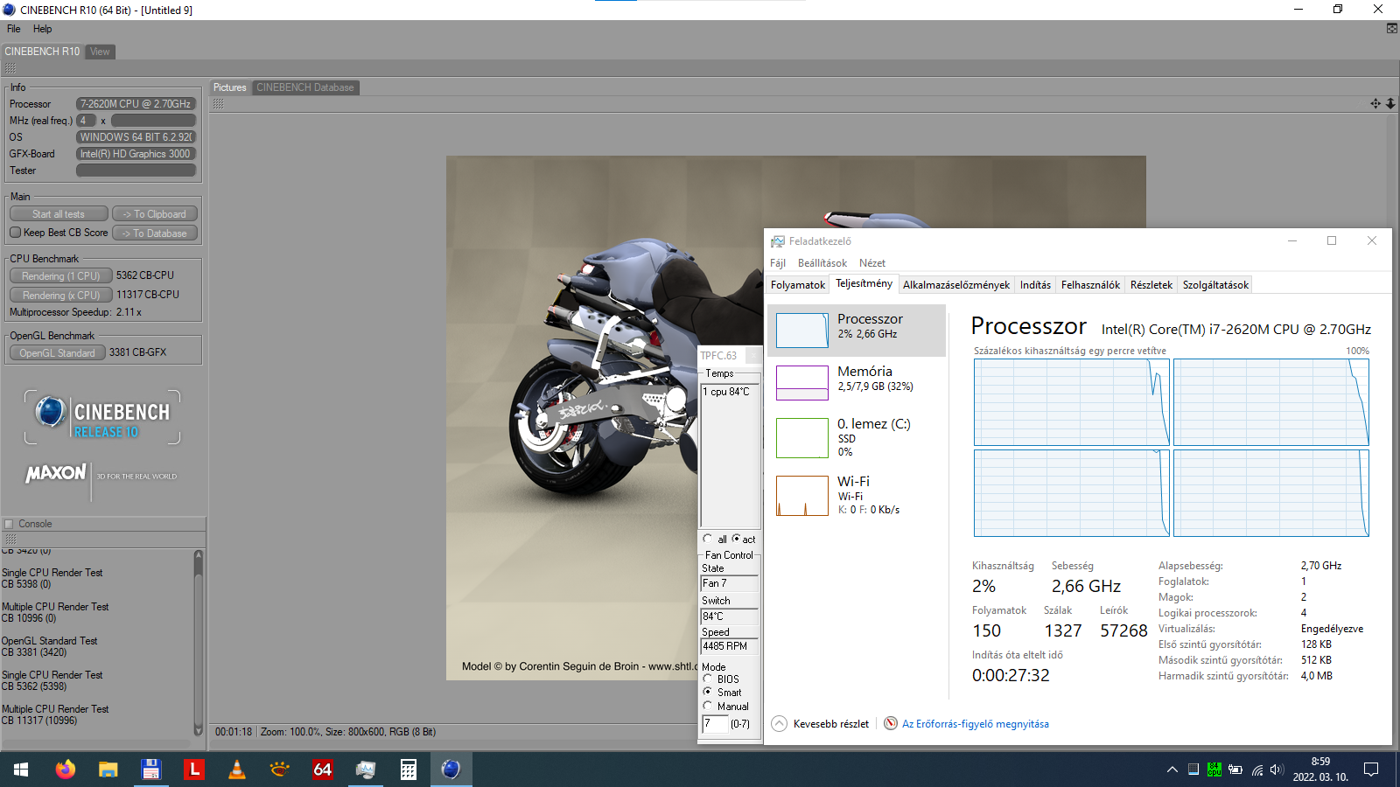Toggle the Console checkbox
The image size is (1400, 787).
coord(10,524)
